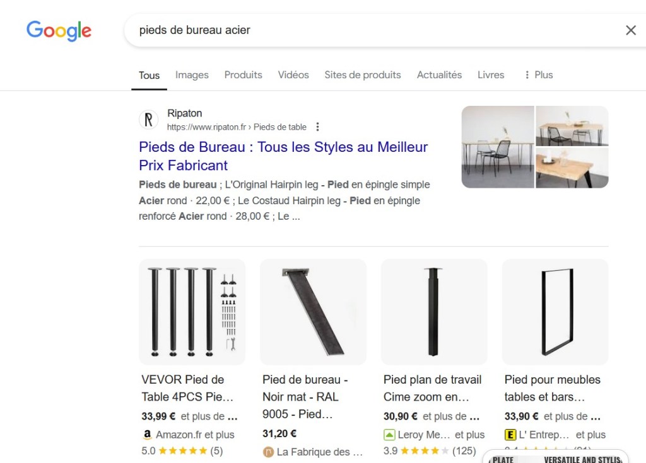Click La Fabrique des Pieds seller icon
The height and width of the screenshot is (463, 646).
[x=268, y=452]
